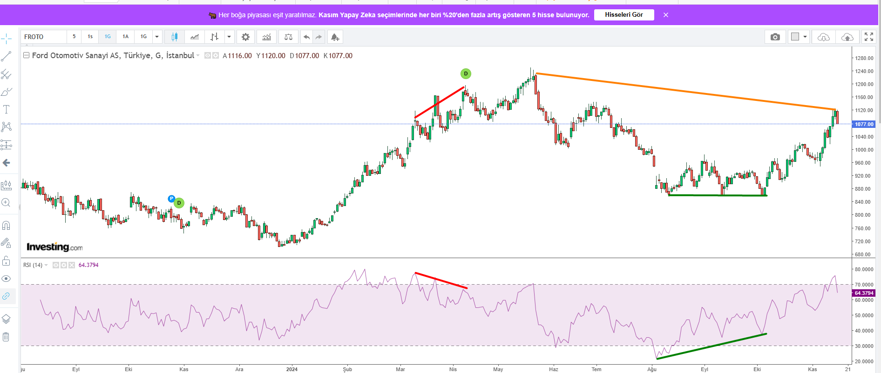
Task: Toggle magnet mode for drawings
Action: coord(7,226)
